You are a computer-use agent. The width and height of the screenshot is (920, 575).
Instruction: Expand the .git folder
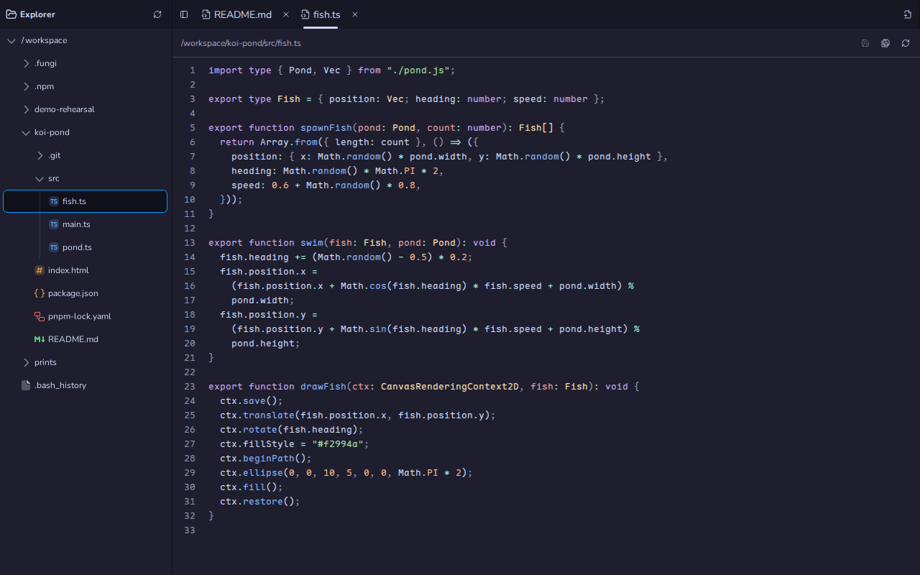pyautogui.click(x=40, y=155)
